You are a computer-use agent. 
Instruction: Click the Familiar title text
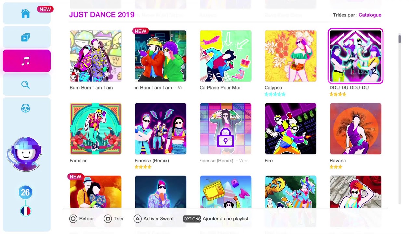pos(78,161)
